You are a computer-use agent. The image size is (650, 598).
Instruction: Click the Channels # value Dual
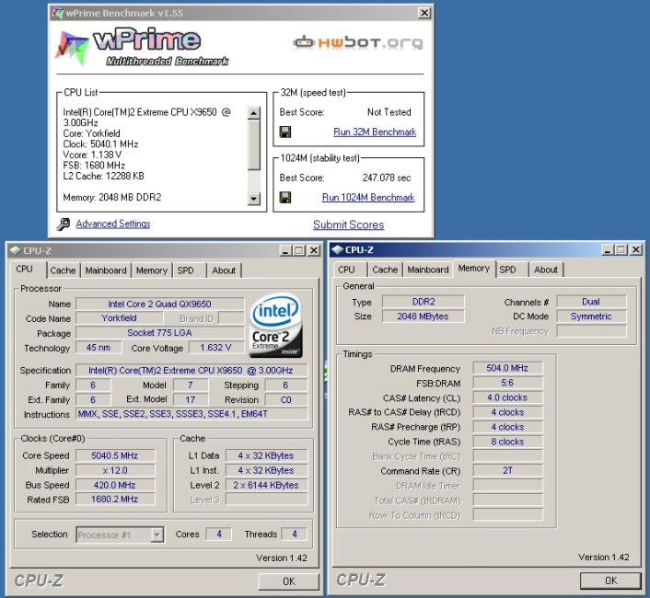pos(591,302)
